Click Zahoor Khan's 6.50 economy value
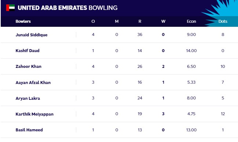The height and width of the screenshot is (142, 238). coord(191,66)
